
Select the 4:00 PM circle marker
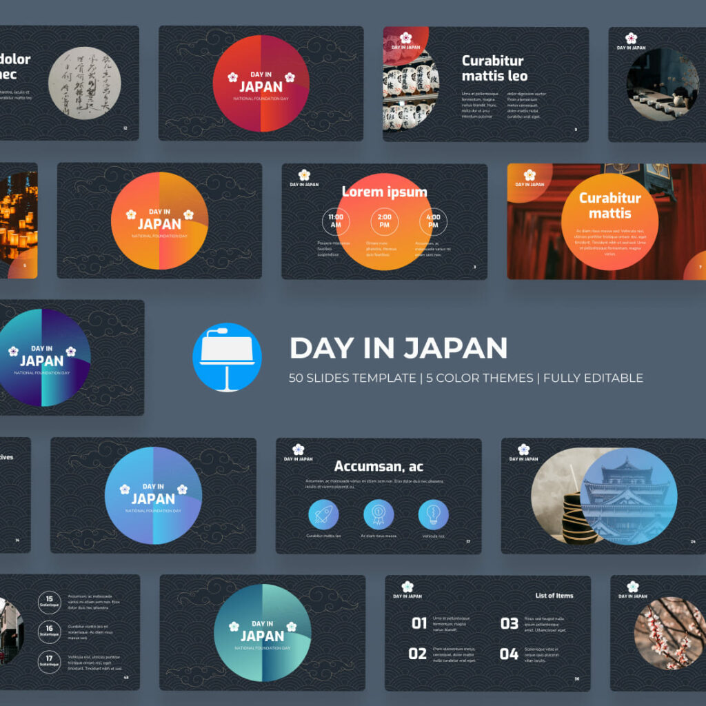click(x=432, y=219)
